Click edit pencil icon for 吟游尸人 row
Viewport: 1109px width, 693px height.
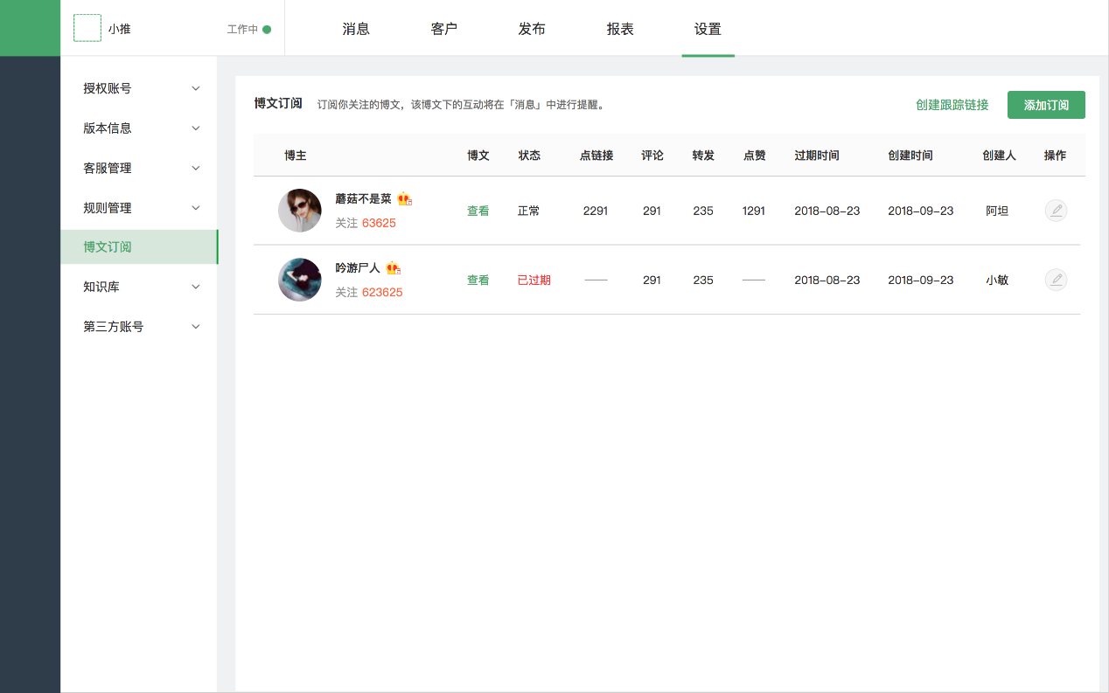(1056, 280)
